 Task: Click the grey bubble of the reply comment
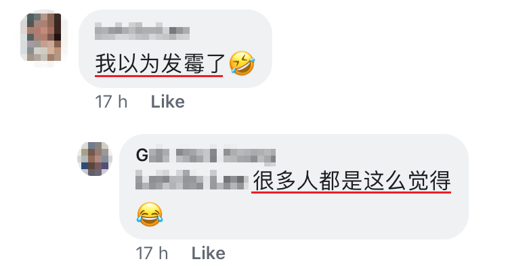click(x=294, y=187)
